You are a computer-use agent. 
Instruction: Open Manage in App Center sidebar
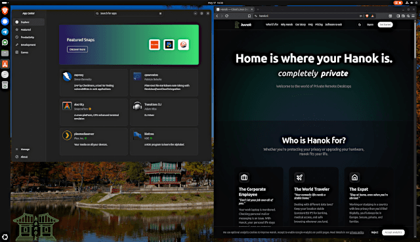tap(29, 149)
